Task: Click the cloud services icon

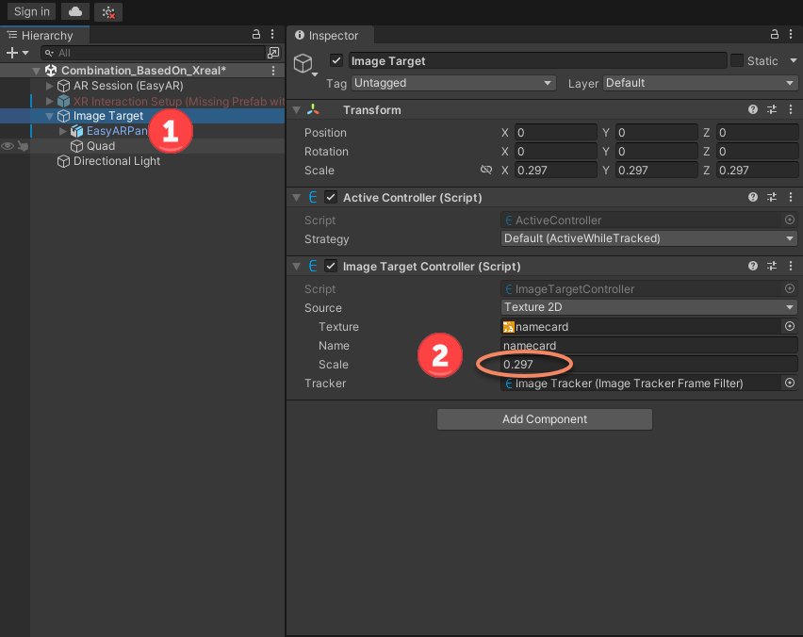Action: (74, 11)
